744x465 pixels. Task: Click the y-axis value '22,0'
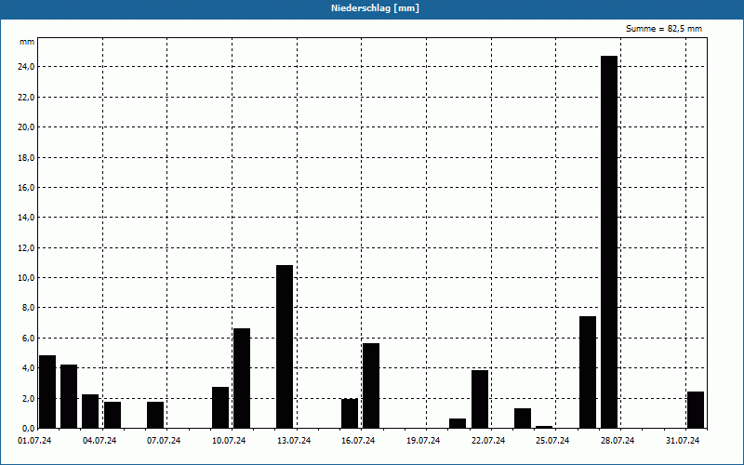coord(26,98)
